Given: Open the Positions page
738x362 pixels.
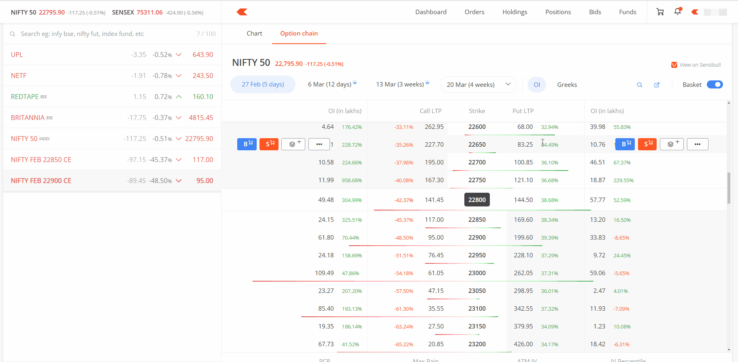Looking at the screenshot, I should point(558,12).
